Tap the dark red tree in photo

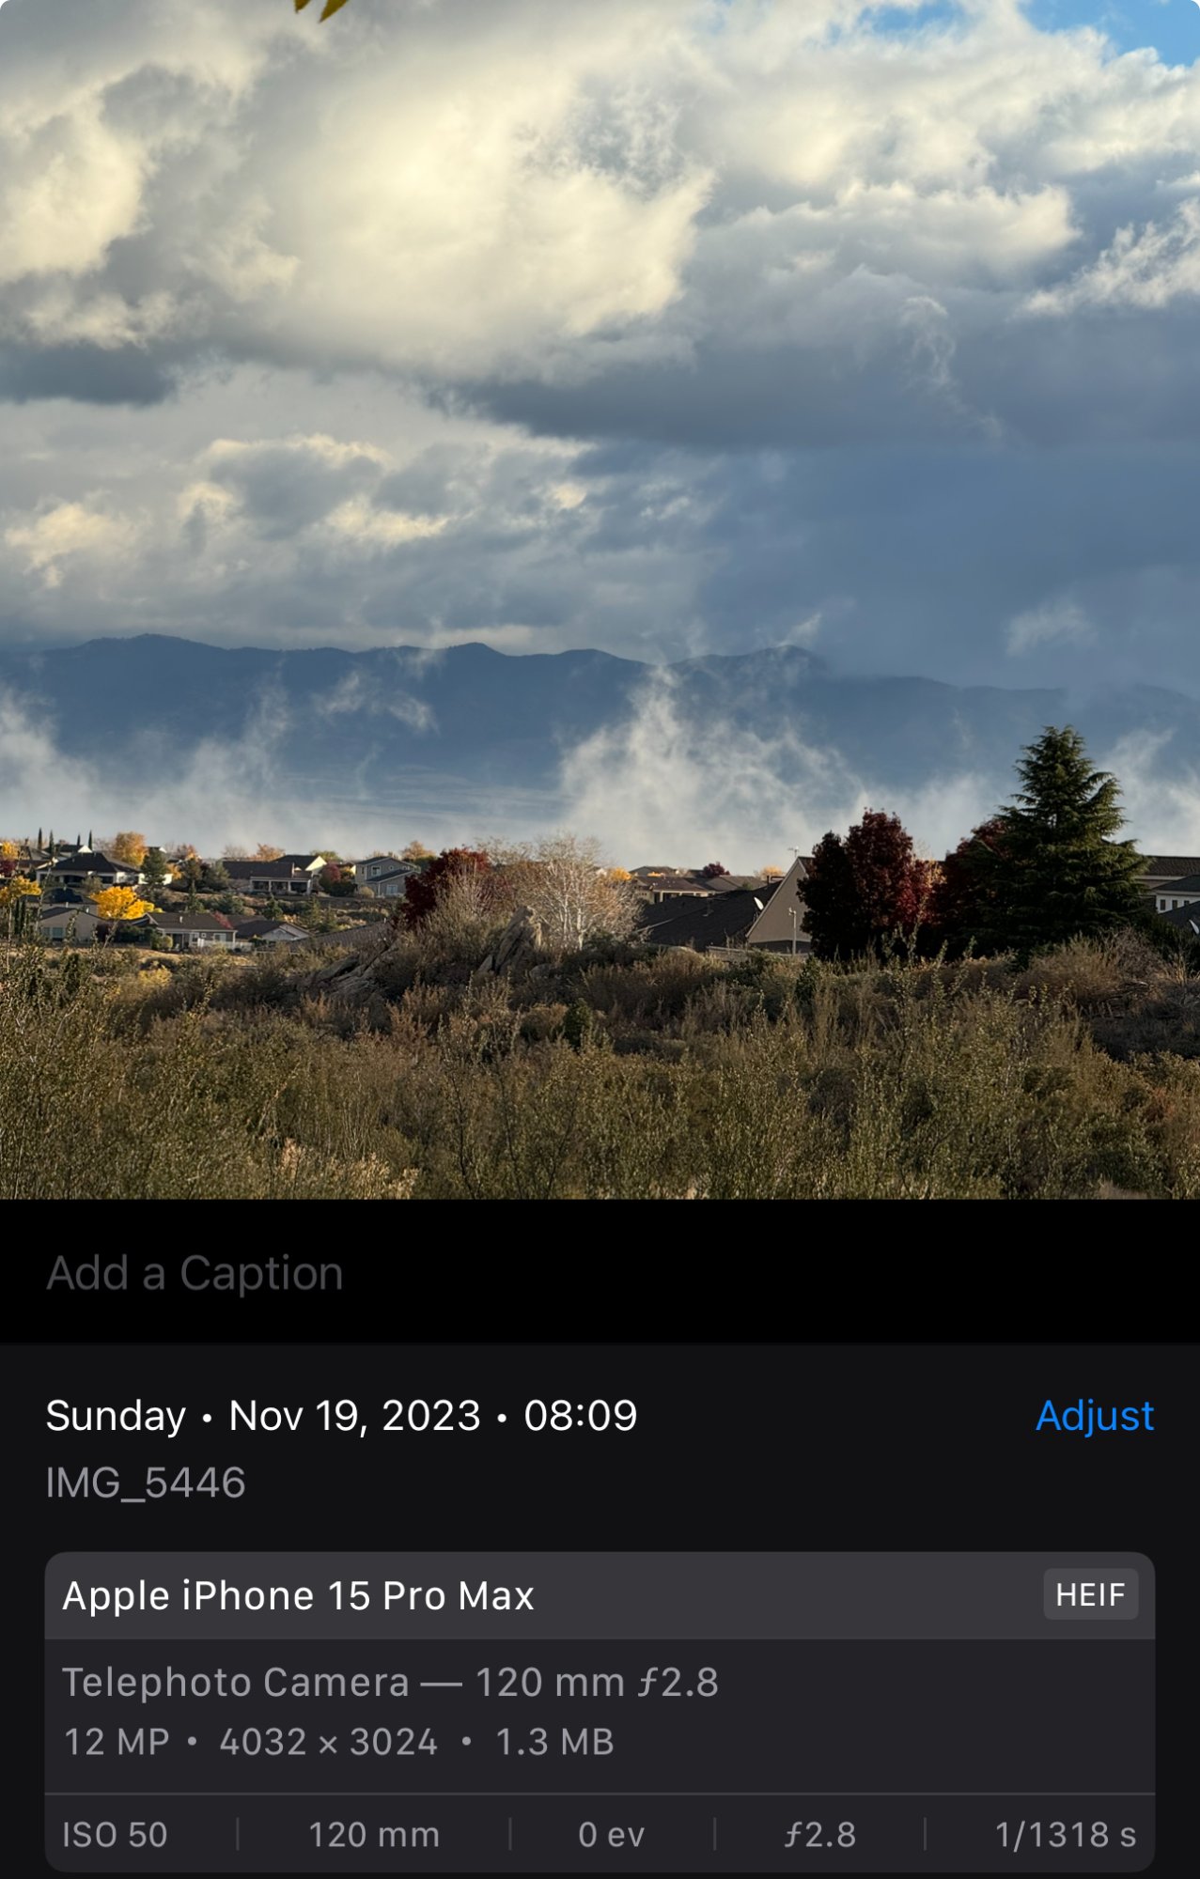[x=866, y=883]
